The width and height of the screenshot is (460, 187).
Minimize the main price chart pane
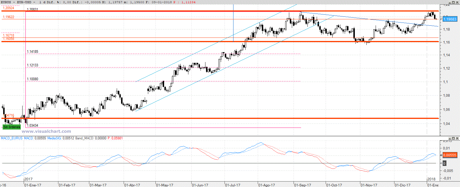click(450, 2)
